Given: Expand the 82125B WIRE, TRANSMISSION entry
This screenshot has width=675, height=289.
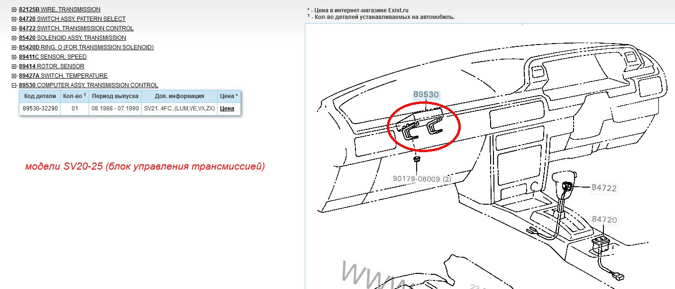Looking at the screenshot, I should (x=14, y=9).
